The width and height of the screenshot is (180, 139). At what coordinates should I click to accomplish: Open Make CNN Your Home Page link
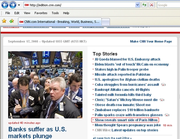pyautogui.click(x=151, y=41)
